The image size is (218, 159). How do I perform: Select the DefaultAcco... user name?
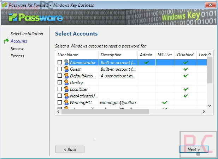pyautogui.click(x=83, y=76)
